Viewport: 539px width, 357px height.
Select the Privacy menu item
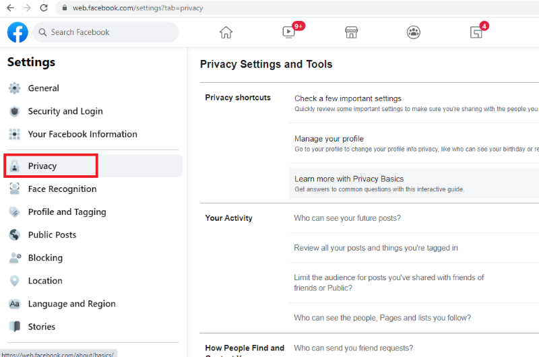tap(93, 166)
